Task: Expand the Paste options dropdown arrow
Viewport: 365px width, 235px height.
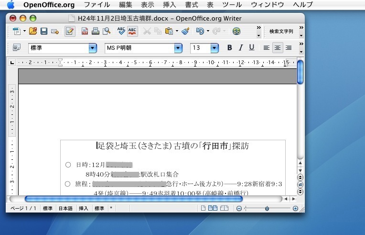Action: (x=177, y=31)
